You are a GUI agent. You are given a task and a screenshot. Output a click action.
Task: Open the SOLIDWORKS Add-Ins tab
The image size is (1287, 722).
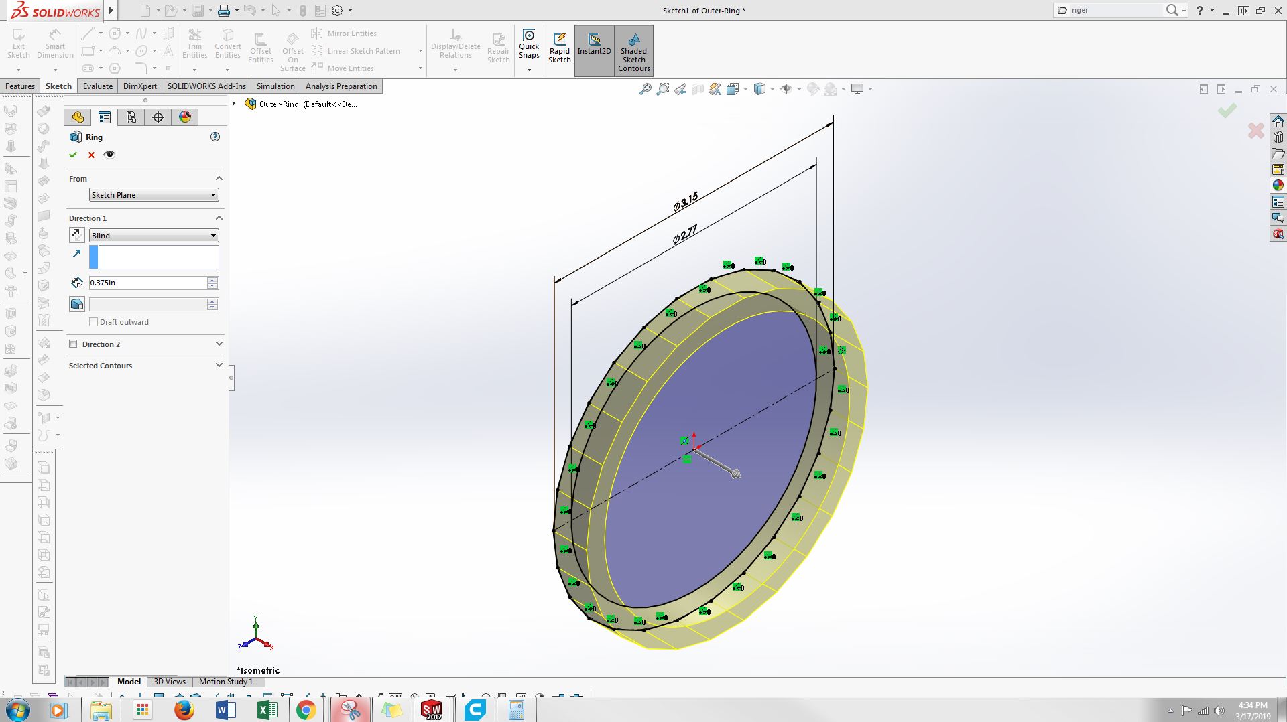coord(206,86)
